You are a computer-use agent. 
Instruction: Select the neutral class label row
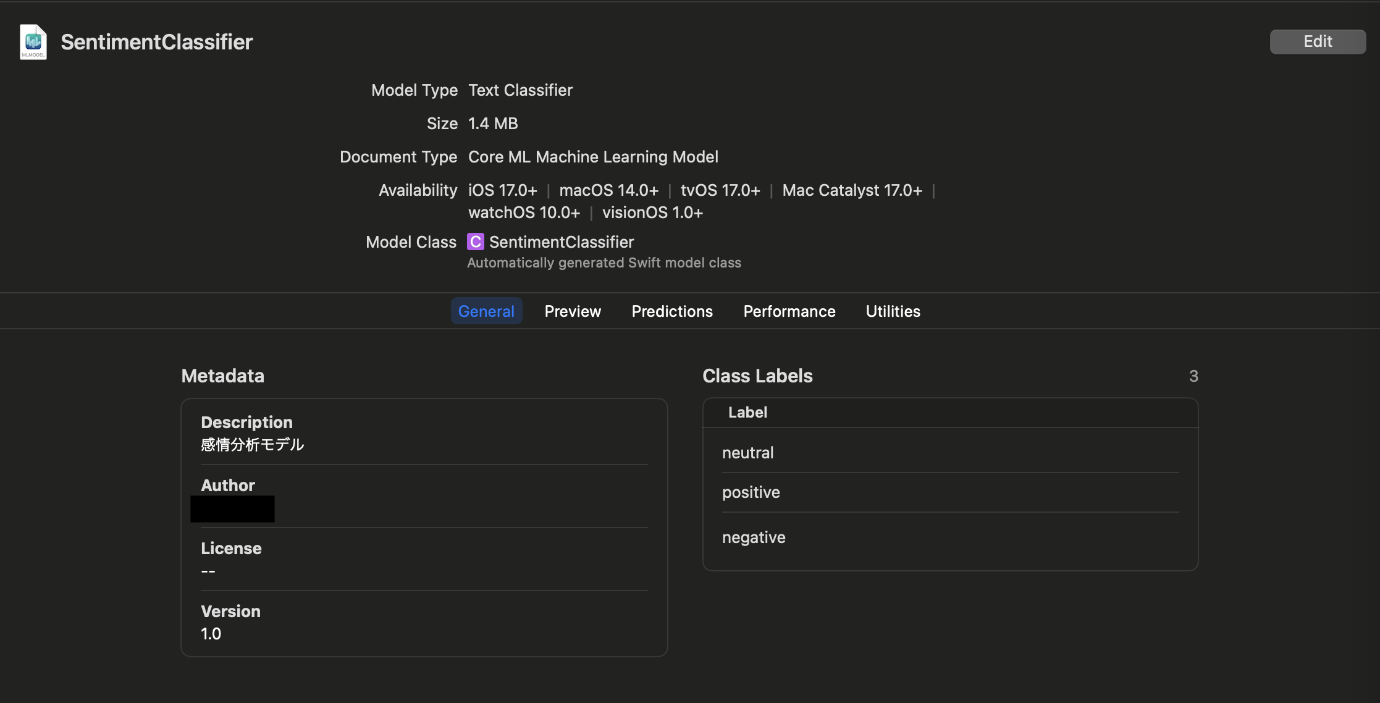pyautogui.click(x=747, y=452)
